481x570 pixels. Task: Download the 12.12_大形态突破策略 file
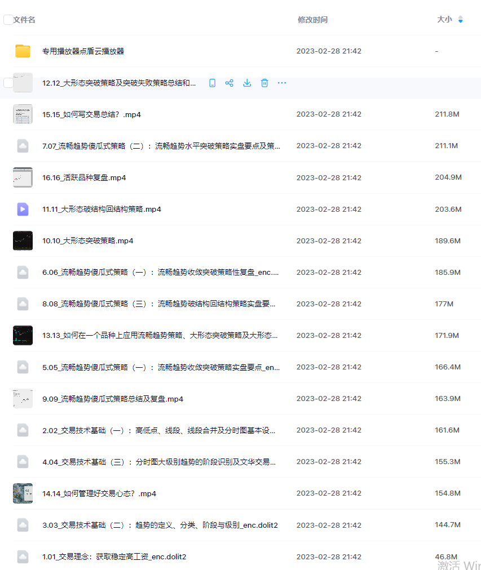point(247,83)
